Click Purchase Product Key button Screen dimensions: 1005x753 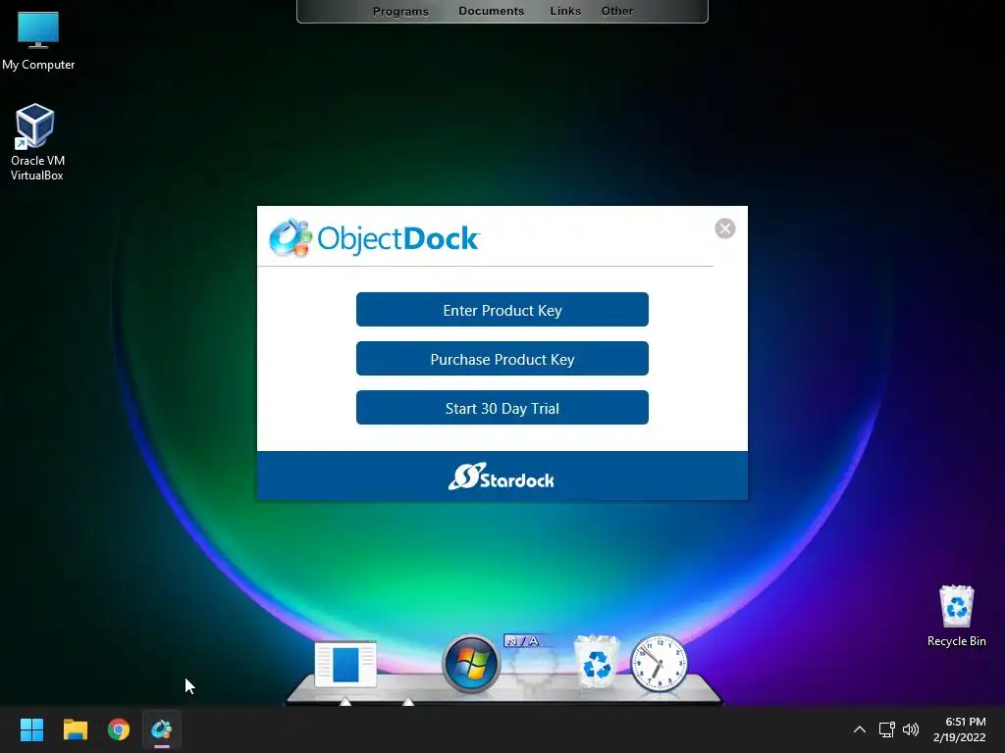[x=502, y=359]
